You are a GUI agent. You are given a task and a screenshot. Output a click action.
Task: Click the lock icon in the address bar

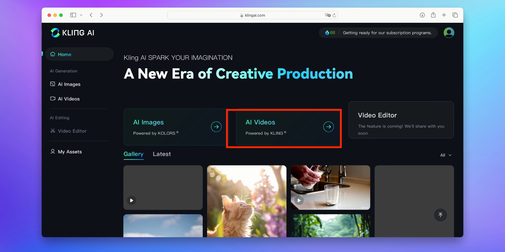(x=242, y=15)
